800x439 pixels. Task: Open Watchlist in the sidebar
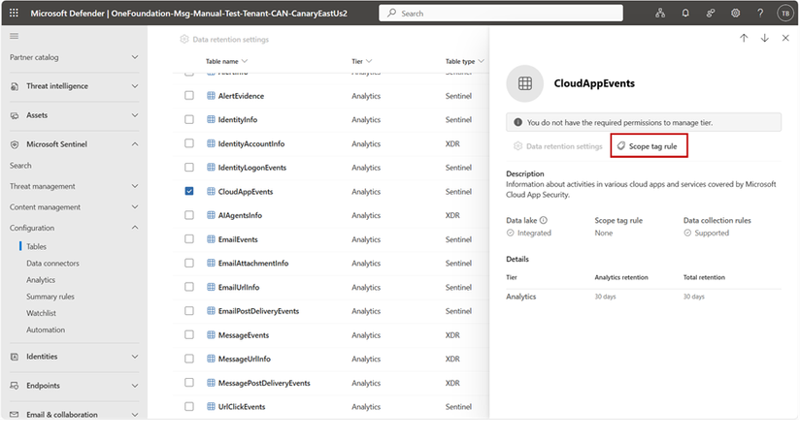(x=42, y=313)
